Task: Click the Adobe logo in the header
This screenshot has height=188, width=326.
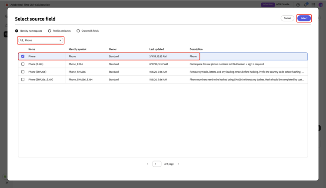Action: coord(7,5)
